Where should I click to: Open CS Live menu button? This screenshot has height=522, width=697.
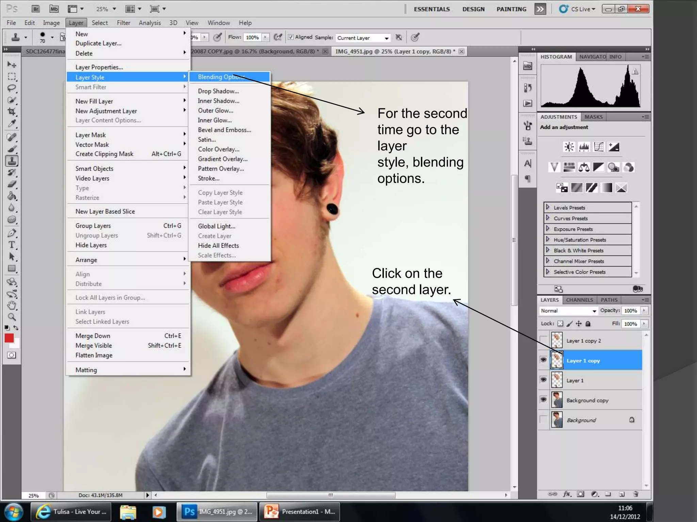pos(577,9)
